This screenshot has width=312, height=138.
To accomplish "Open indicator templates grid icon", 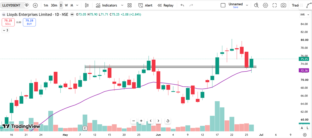I will 129,5.
